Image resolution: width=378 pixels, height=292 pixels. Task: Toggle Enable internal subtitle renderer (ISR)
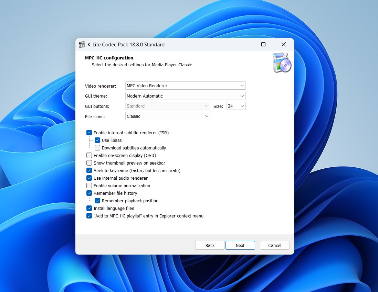click(89, 133)
